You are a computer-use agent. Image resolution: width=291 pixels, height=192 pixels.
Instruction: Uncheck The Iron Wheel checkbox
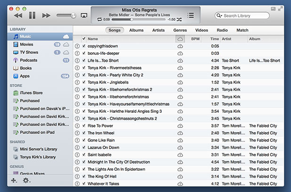[84, 133]
